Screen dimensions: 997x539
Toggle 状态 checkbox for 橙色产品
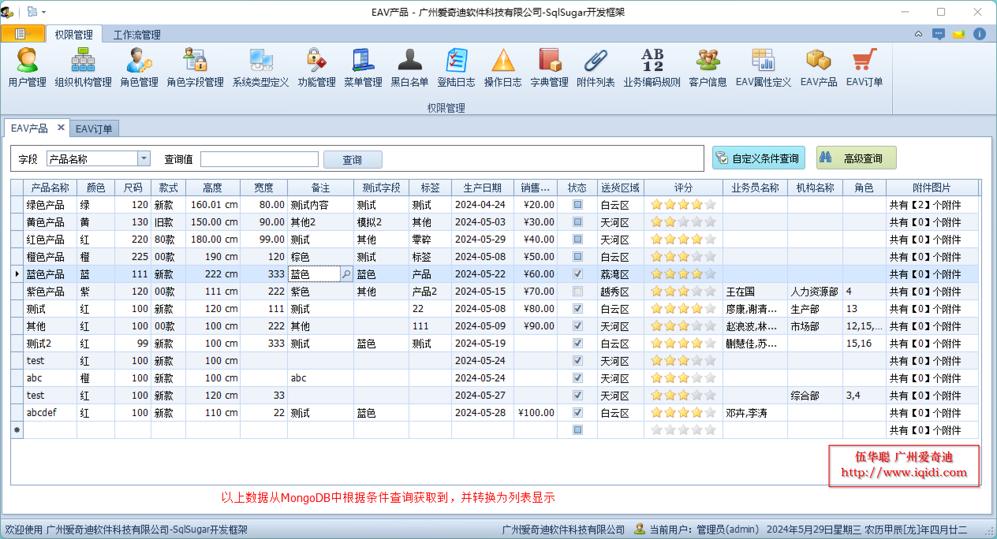(x=578, y=256)
